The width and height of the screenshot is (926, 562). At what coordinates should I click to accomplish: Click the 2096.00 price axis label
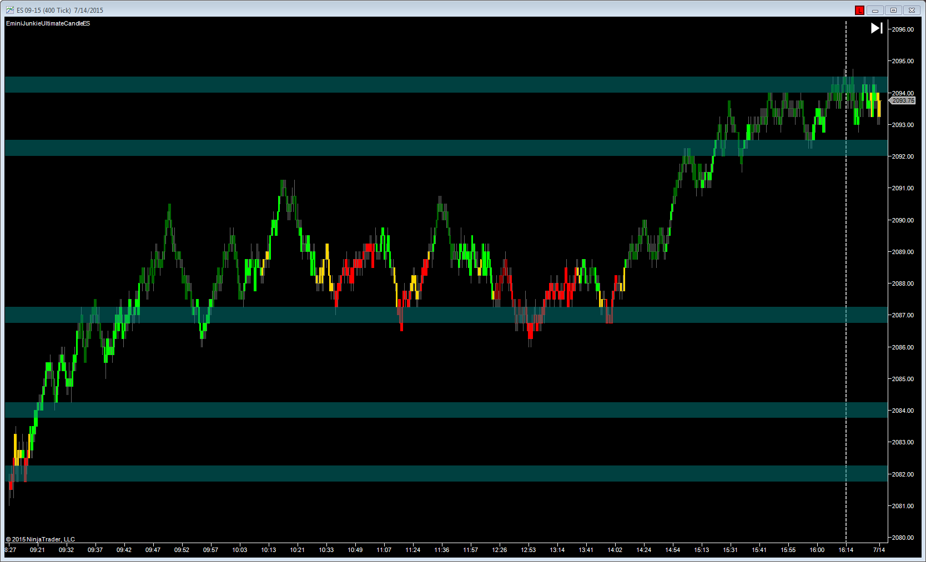click(903, 29)
